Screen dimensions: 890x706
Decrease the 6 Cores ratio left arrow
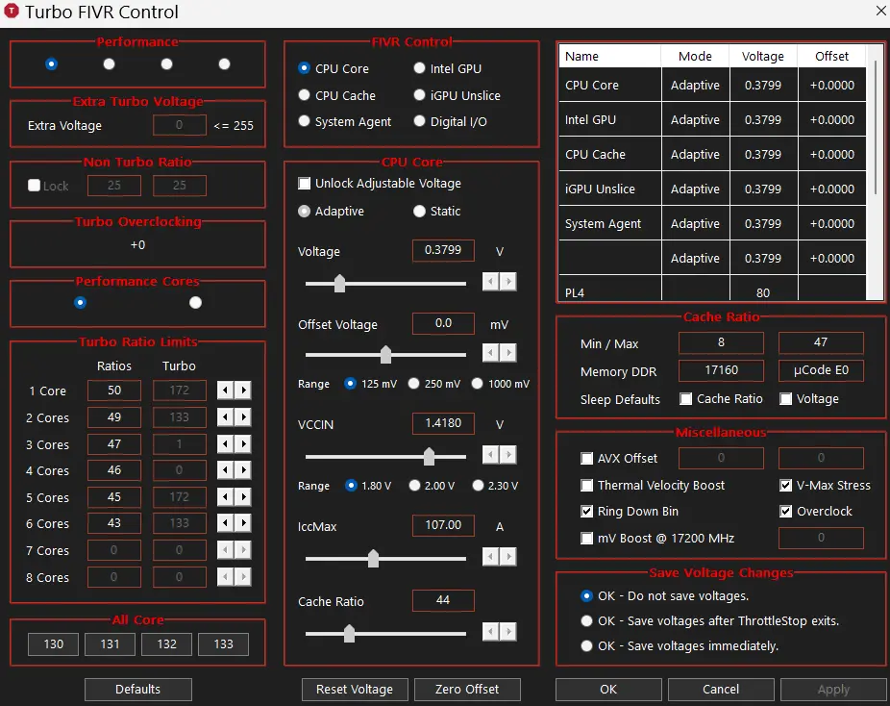coord(225,523)
